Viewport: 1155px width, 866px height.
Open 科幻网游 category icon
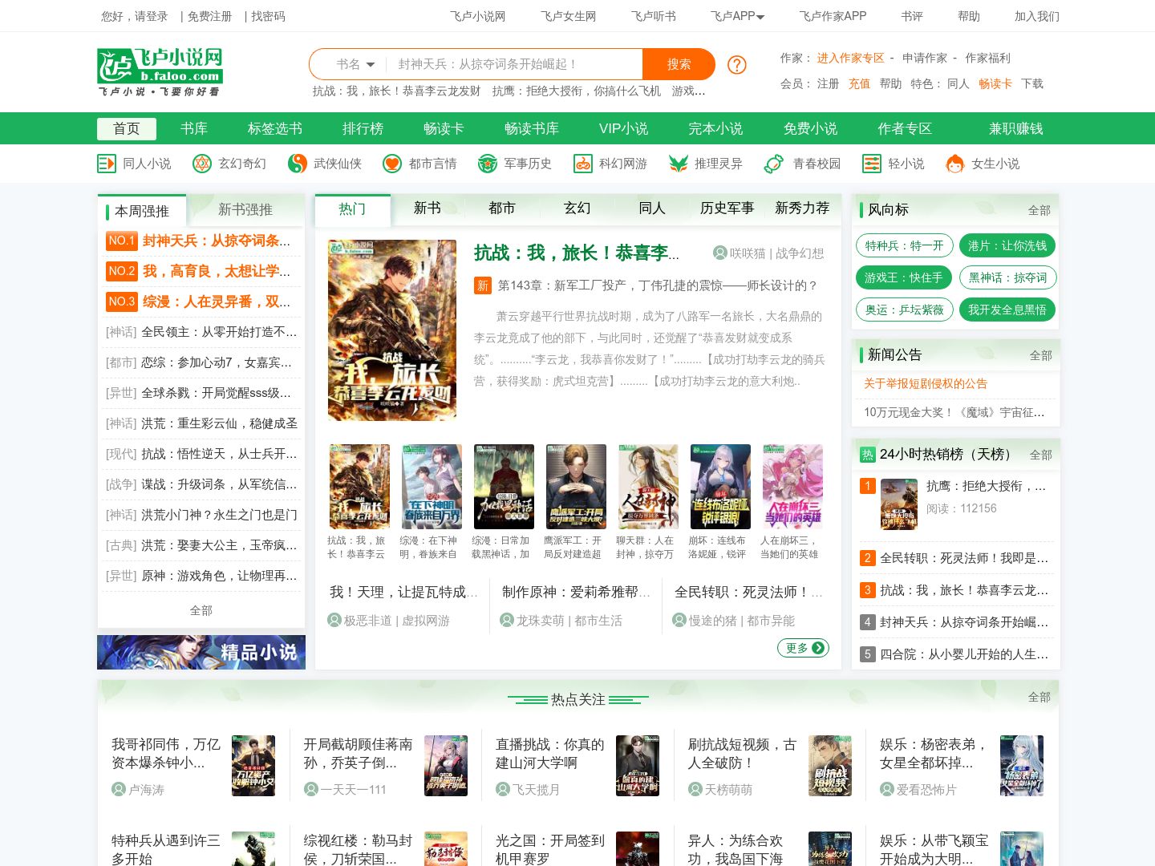[x=583, y=164]
